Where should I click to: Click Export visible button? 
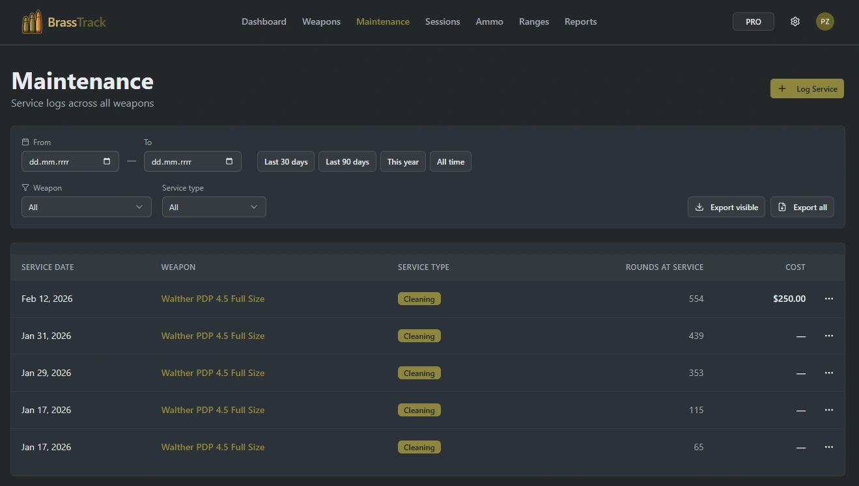[726, 207]
